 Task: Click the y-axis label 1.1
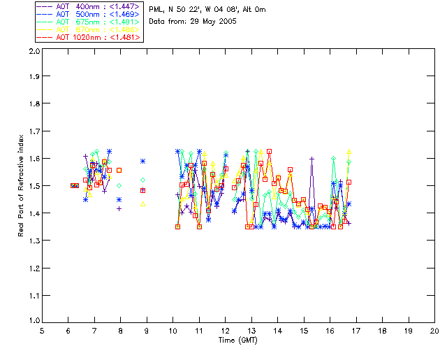[34, 296]
